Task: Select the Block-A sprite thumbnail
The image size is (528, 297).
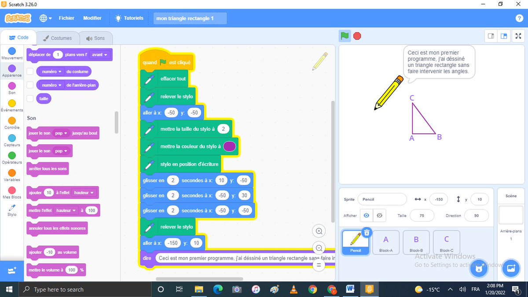Action: (386, 242)
